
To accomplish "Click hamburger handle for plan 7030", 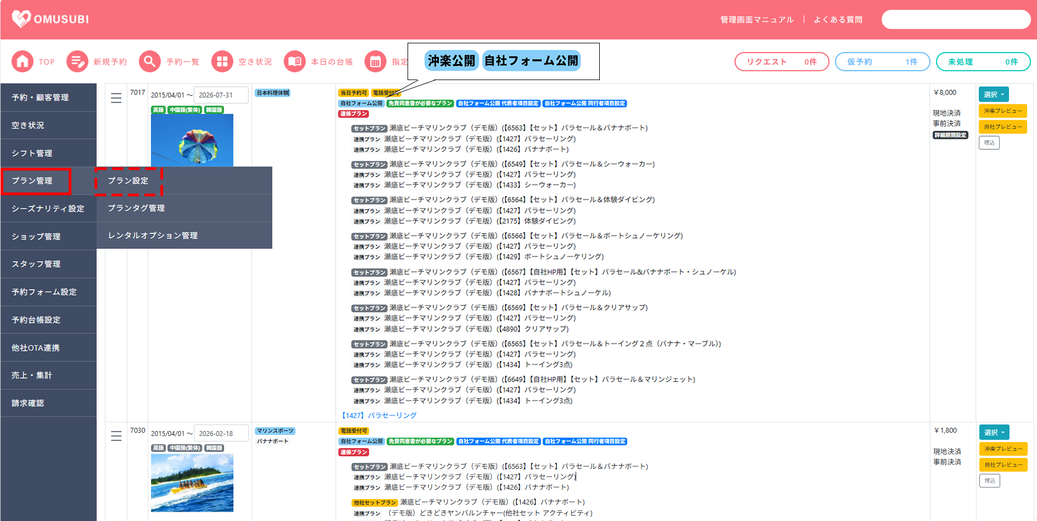I will pos(116,436).
